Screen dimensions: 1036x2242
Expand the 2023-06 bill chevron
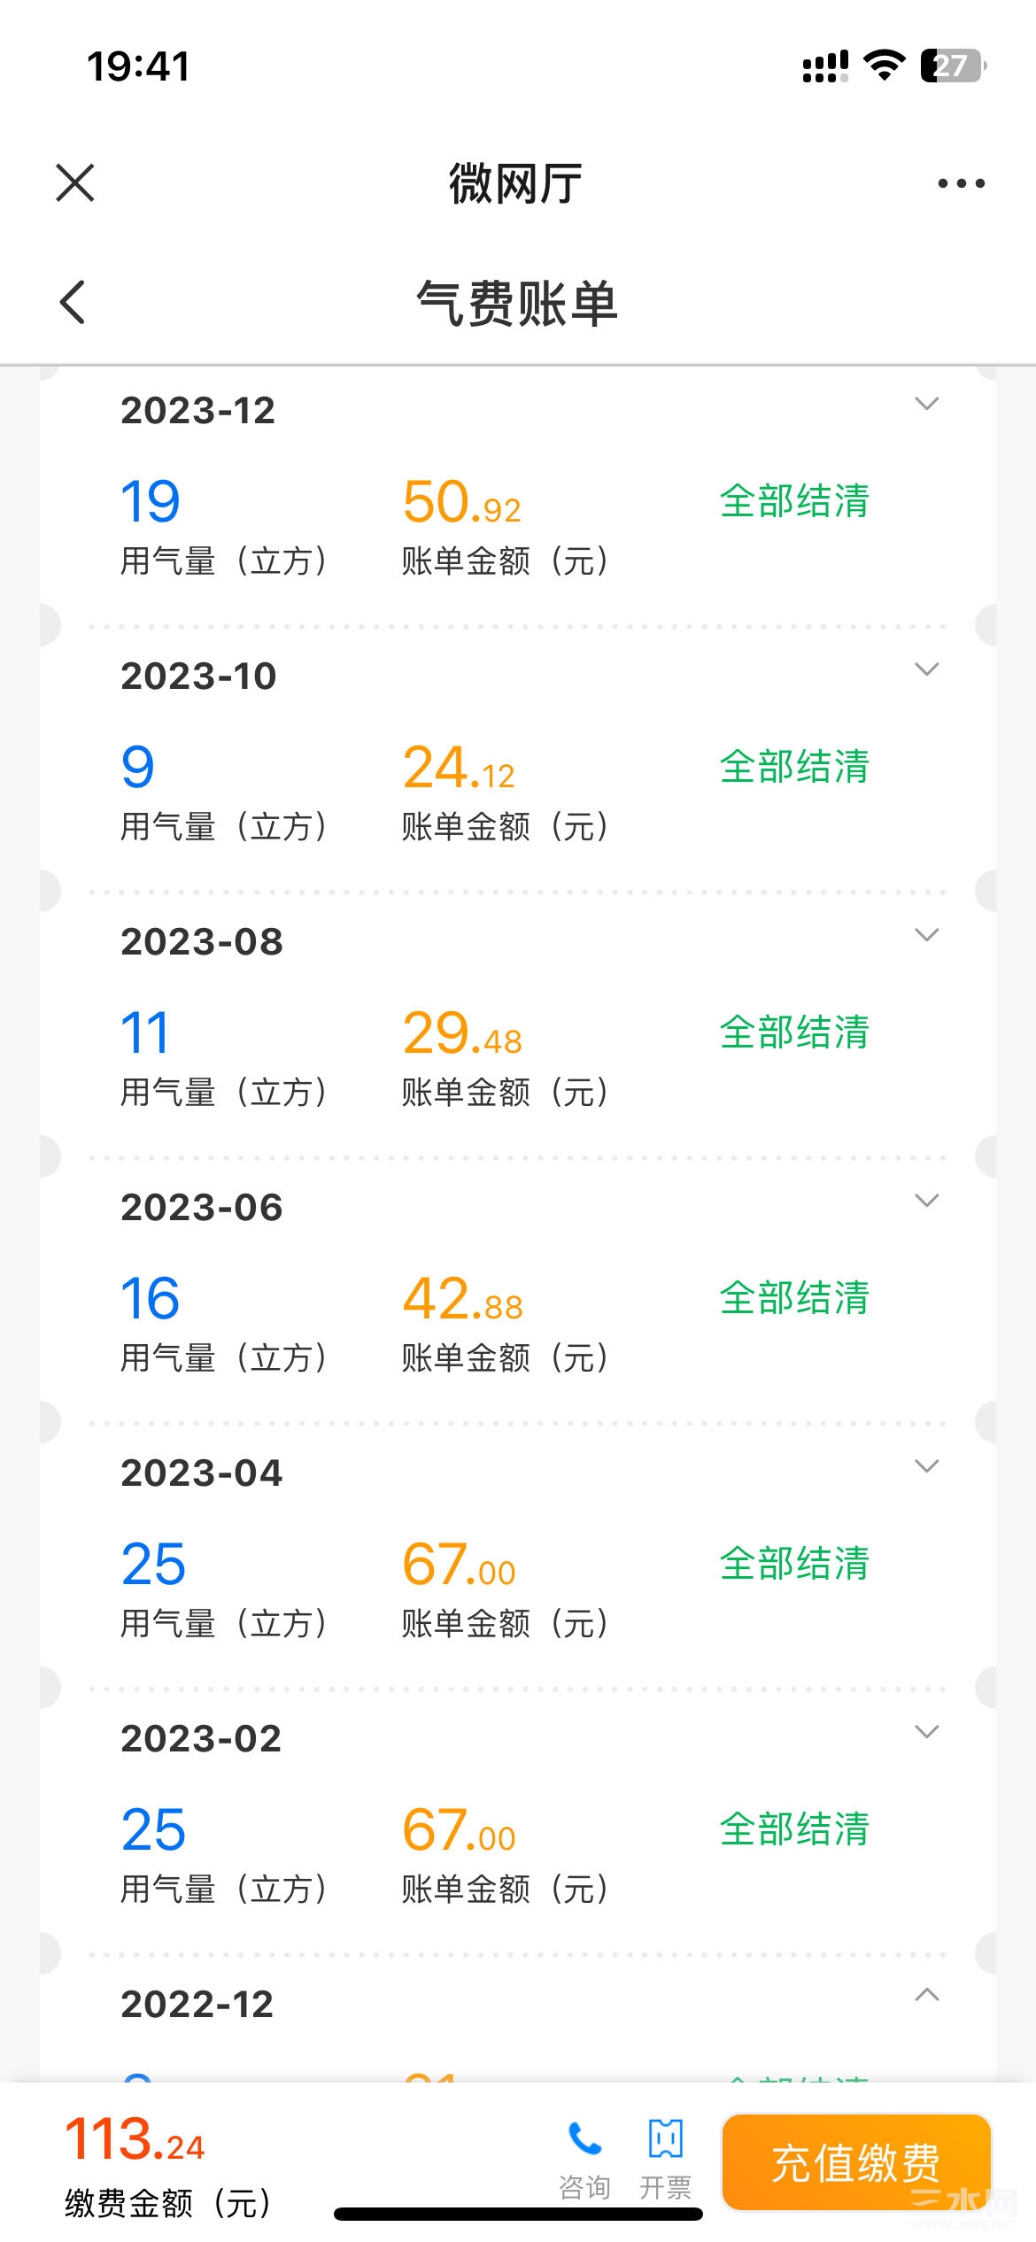pyautogui.click(x=926, y=1201)
